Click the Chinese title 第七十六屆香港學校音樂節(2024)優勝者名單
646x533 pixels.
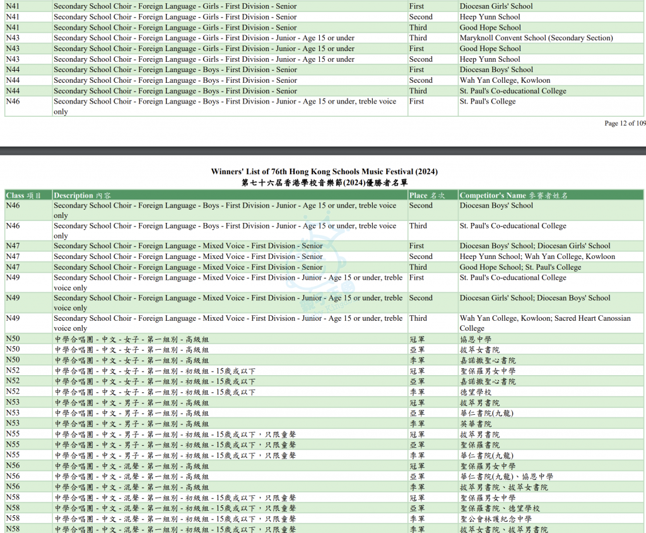(x=324, y=183)
